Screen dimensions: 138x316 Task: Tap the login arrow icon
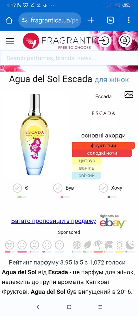pyautogui.click(x=105, y=41)
